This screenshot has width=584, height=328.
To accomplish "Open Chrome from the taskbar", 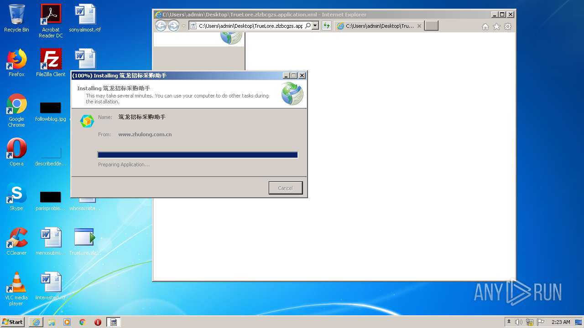I will point(82,322).
